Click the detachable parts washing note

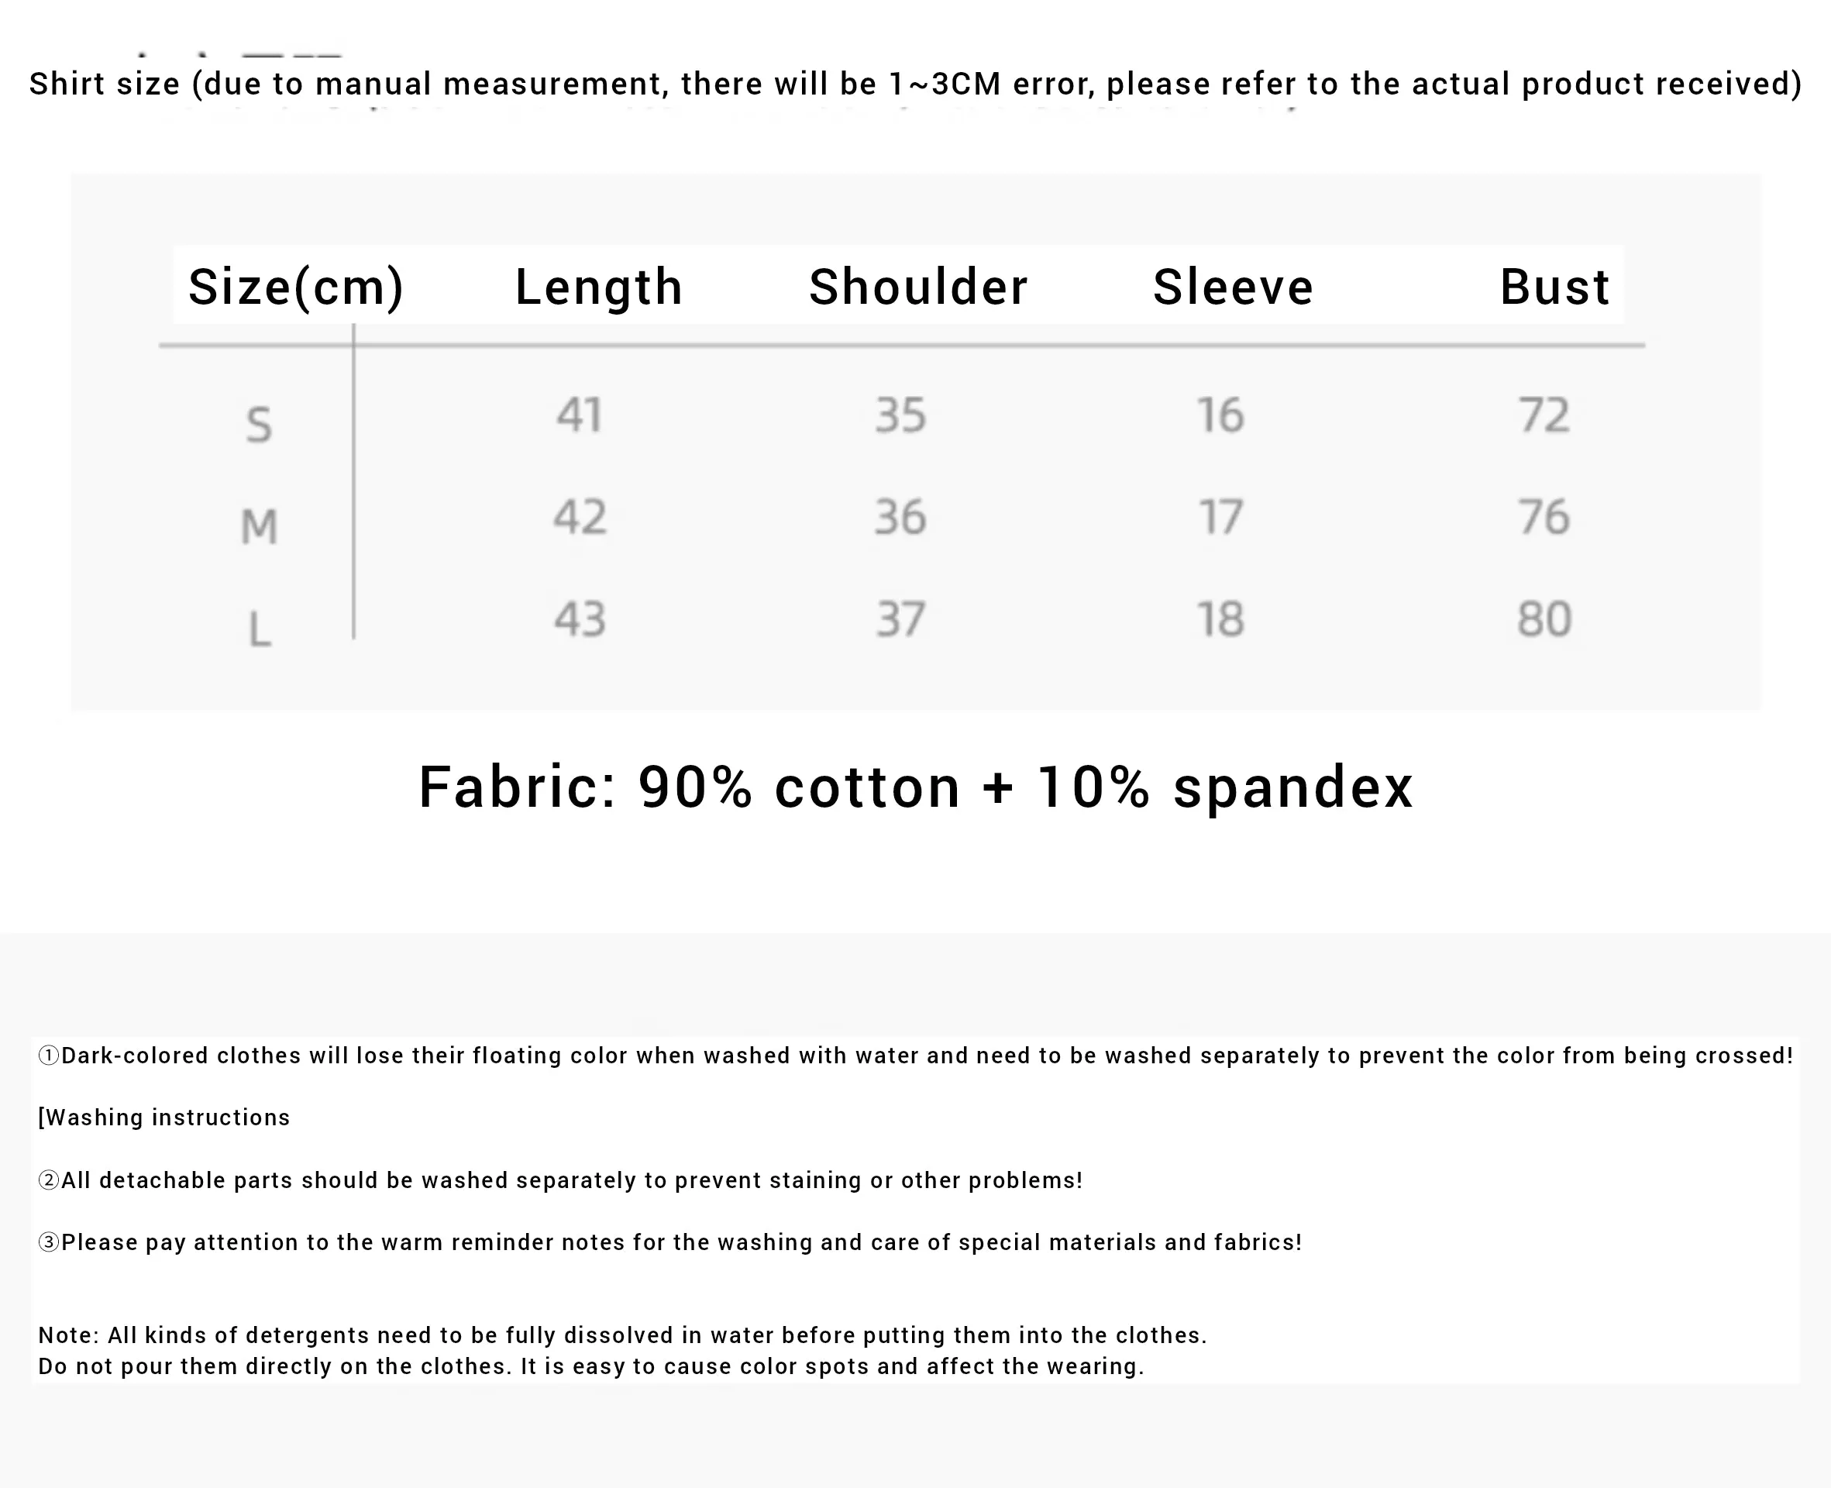[x=560, y=1180]
